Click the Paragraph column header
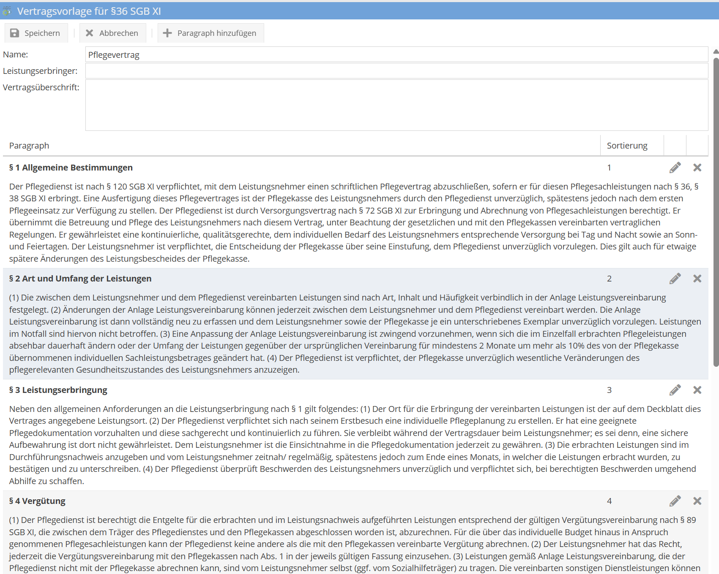 point(29,146)
